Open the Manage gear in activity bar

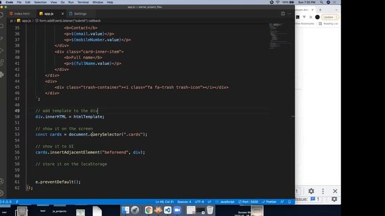tap(2, 193)
